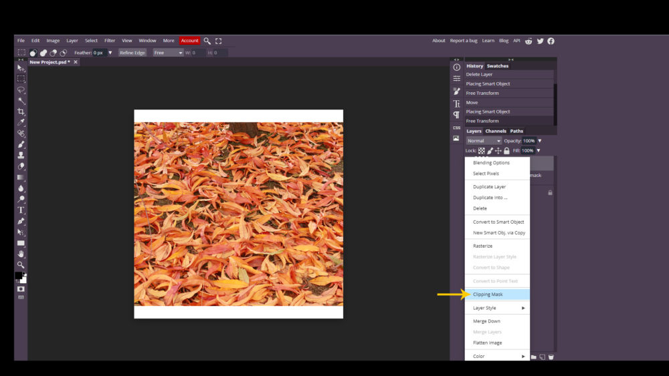Viewport: 669px width, 376px height.
Task: Click the Feather value input field
Action: pos(98,53)
